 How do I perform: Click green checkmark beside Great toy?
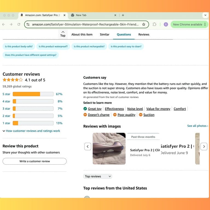[85, 109]
